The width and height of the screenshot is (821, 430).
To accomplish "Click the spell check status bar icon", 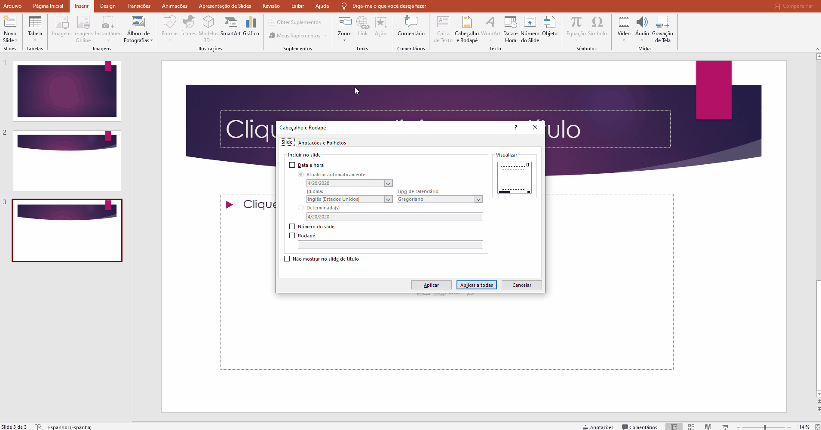I will pos(38,427).
